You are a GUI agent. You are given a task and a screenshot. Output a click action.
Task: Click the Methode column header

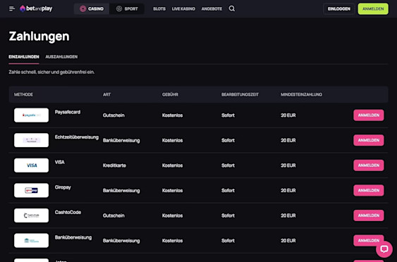23,94
